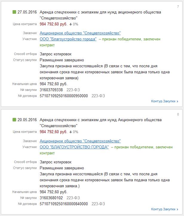Click card index number 7
The height and width of the screenshot is (216, 184).
tap(178, 7)
